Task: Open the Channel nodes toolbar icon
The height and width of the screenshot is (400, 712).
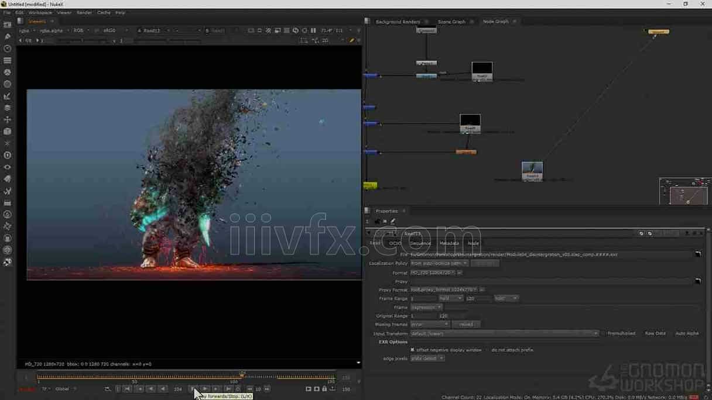Action: pyautogui.click(x=8, y=61)
